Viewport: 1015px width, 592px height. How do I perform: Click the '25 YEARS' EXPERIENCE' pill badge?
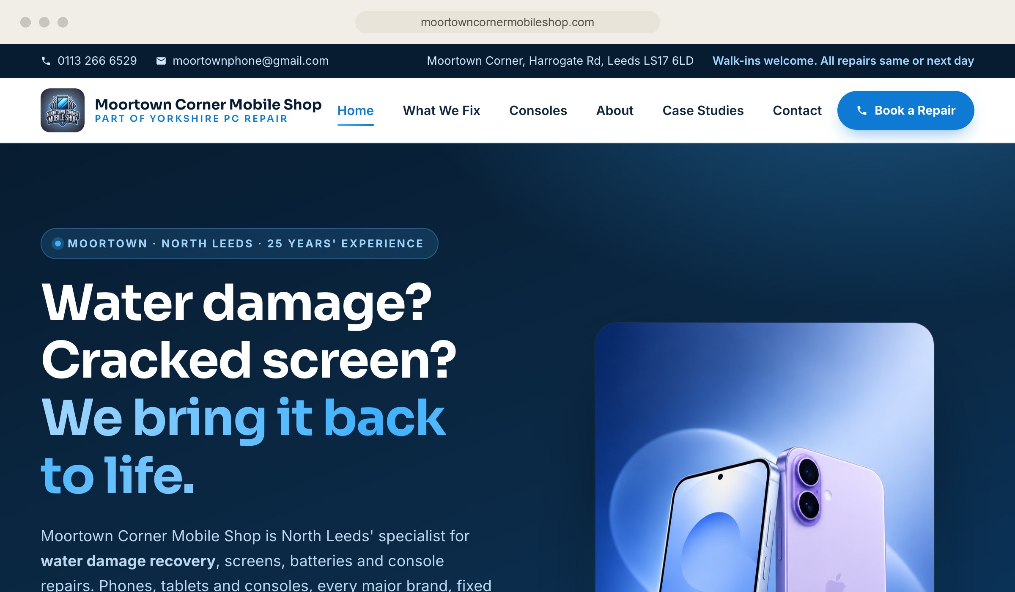239,244
